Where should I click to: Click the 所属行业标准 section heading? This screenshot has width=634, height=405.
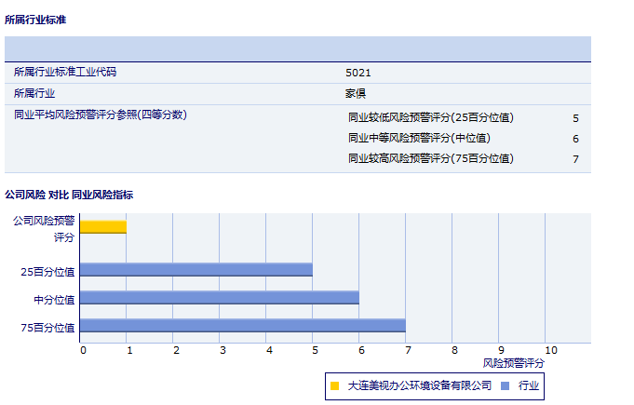click(x=35, y=20)
